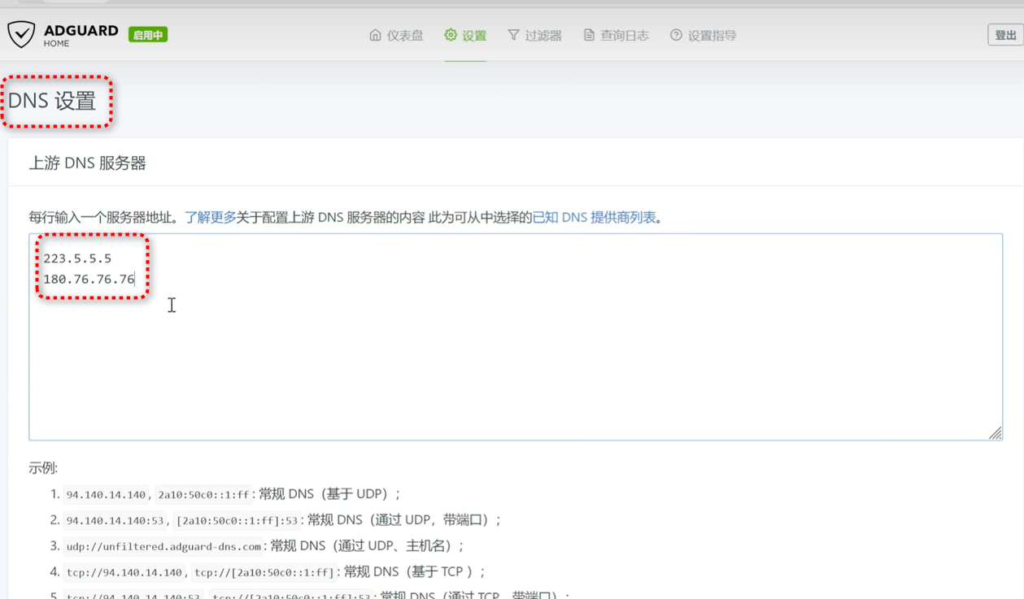Open the setup guide question mark icon
The height and width of the screenshot is (599, 1024).
click(676, 35)
